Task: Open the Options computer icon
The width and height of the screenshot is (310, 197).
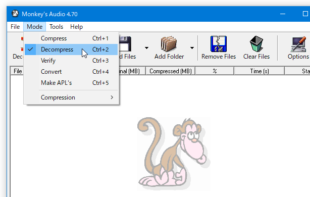Action: 298,44
